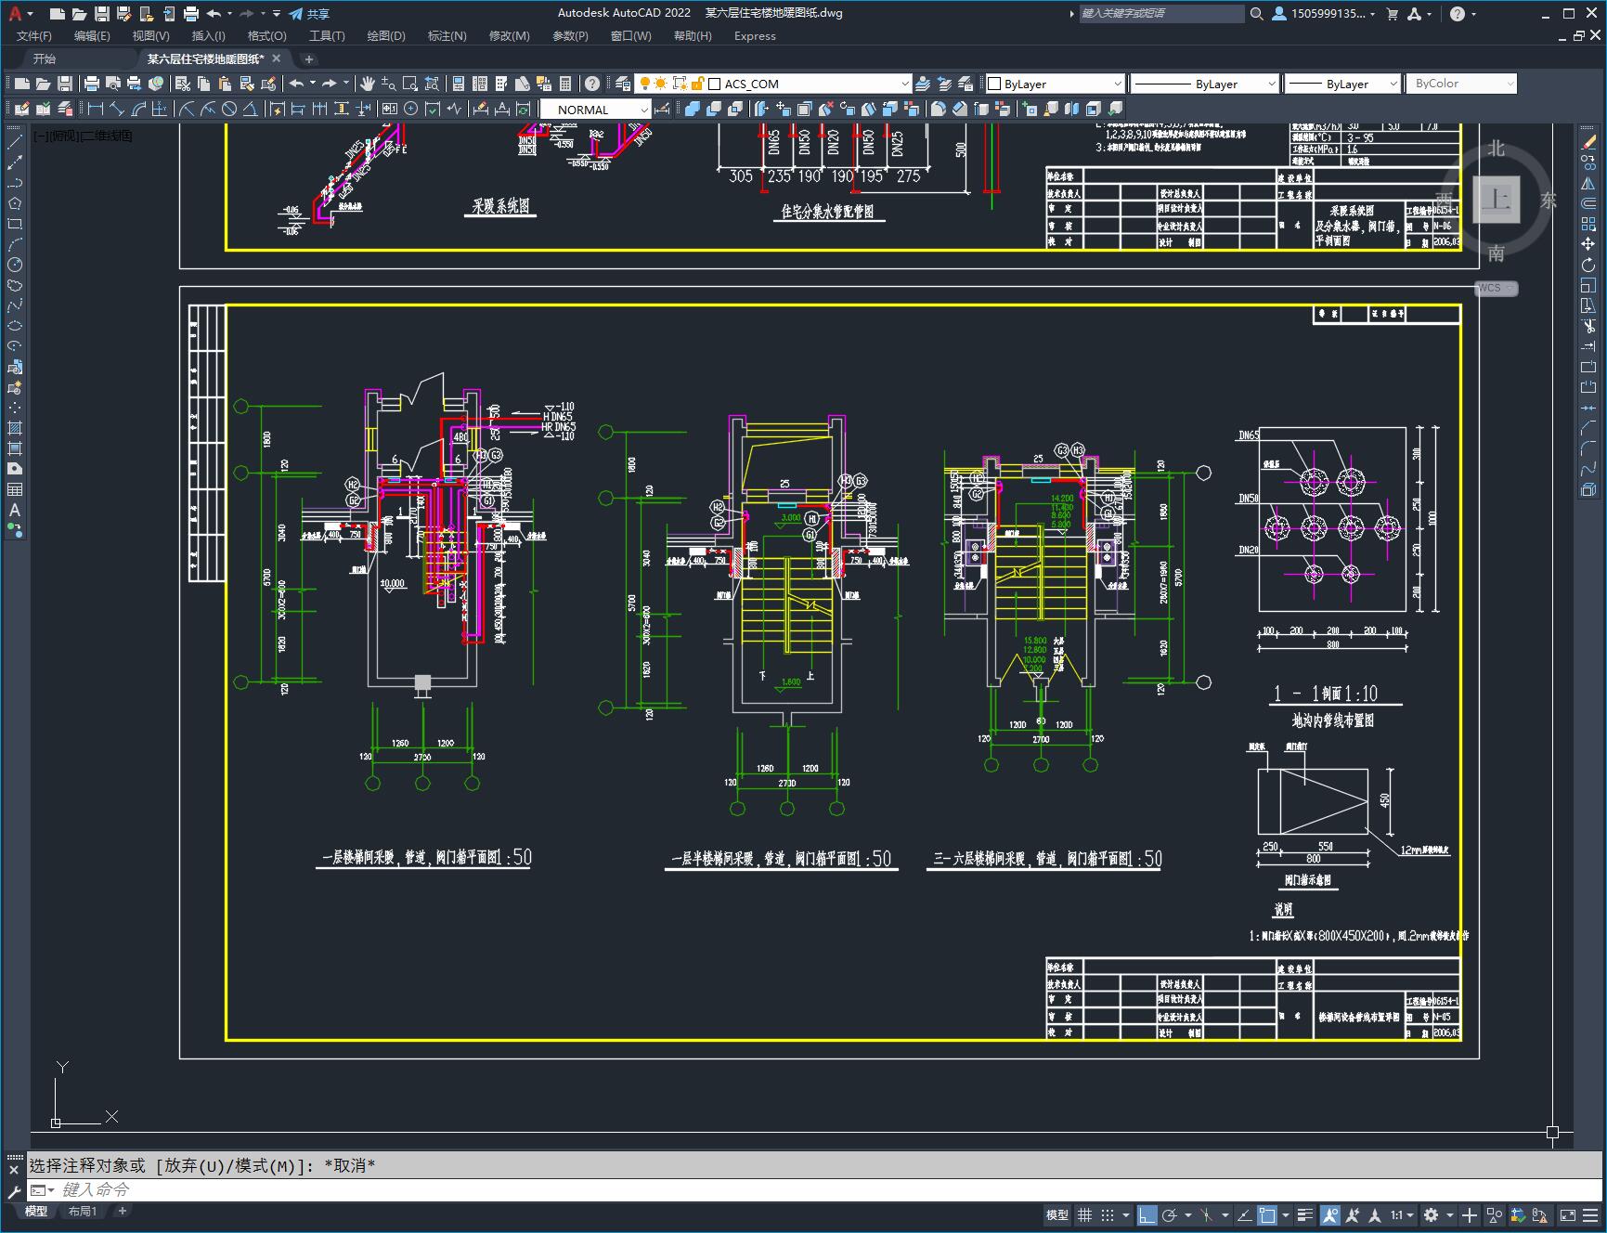Open the ACS_COM layer dropdown

coord(904,84)
